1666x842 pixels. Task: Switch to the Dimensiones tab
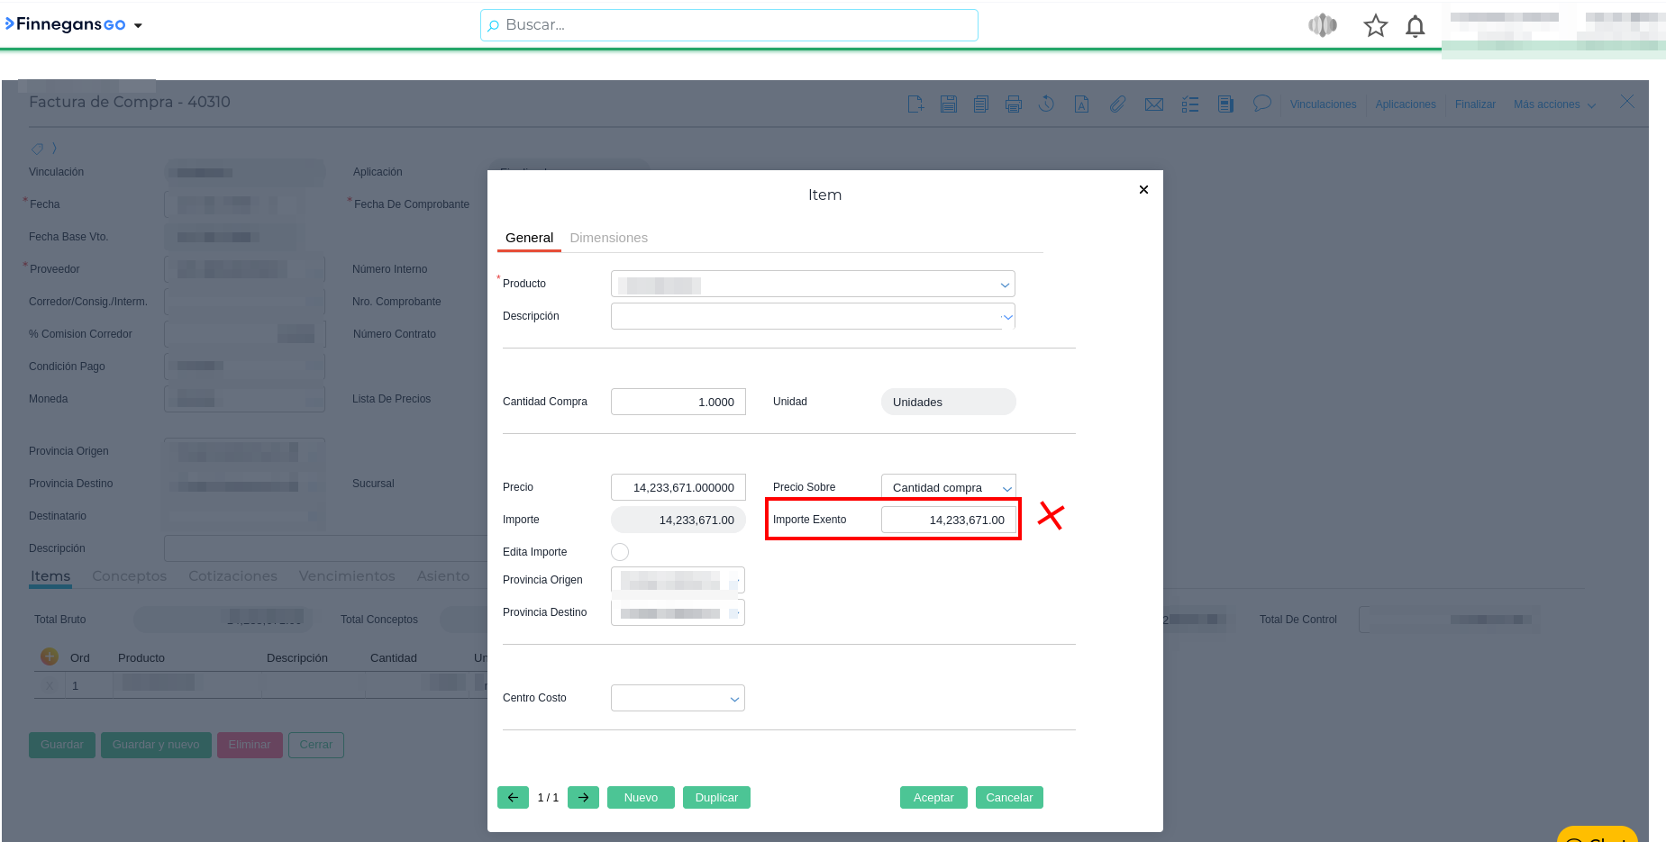[608, 238]
